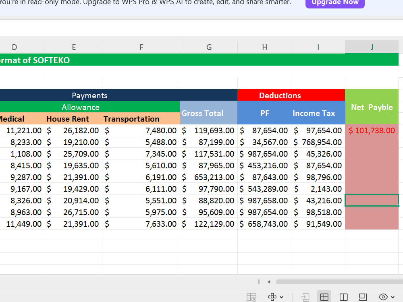Toggle the eye protection mode icon
Screen dimensions: 403x302
pyautogui.click(x=383, y=297)
